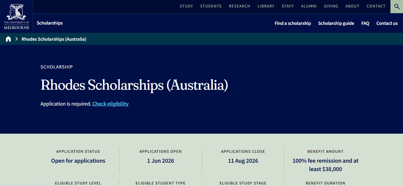Screen dimensions: 403x186
Task: Open the Study menu item
Action: [x=186, y=6]
